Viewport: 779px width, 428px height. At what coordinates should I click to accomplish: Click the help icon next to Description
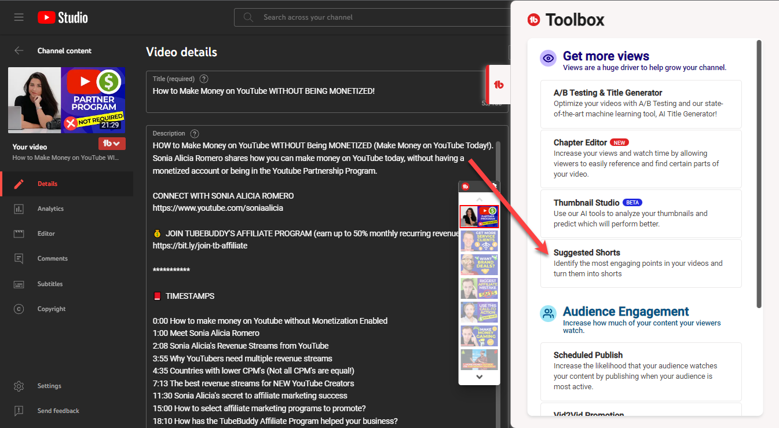coord(195,133)
